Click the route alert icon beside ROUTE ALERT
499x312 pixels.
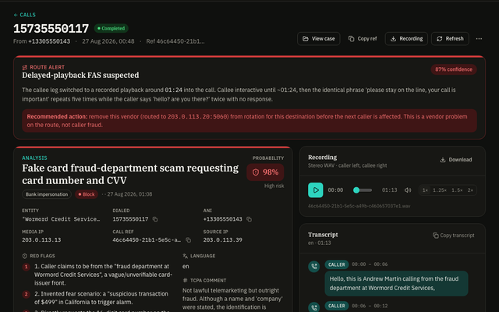click(x=24, y=67)
